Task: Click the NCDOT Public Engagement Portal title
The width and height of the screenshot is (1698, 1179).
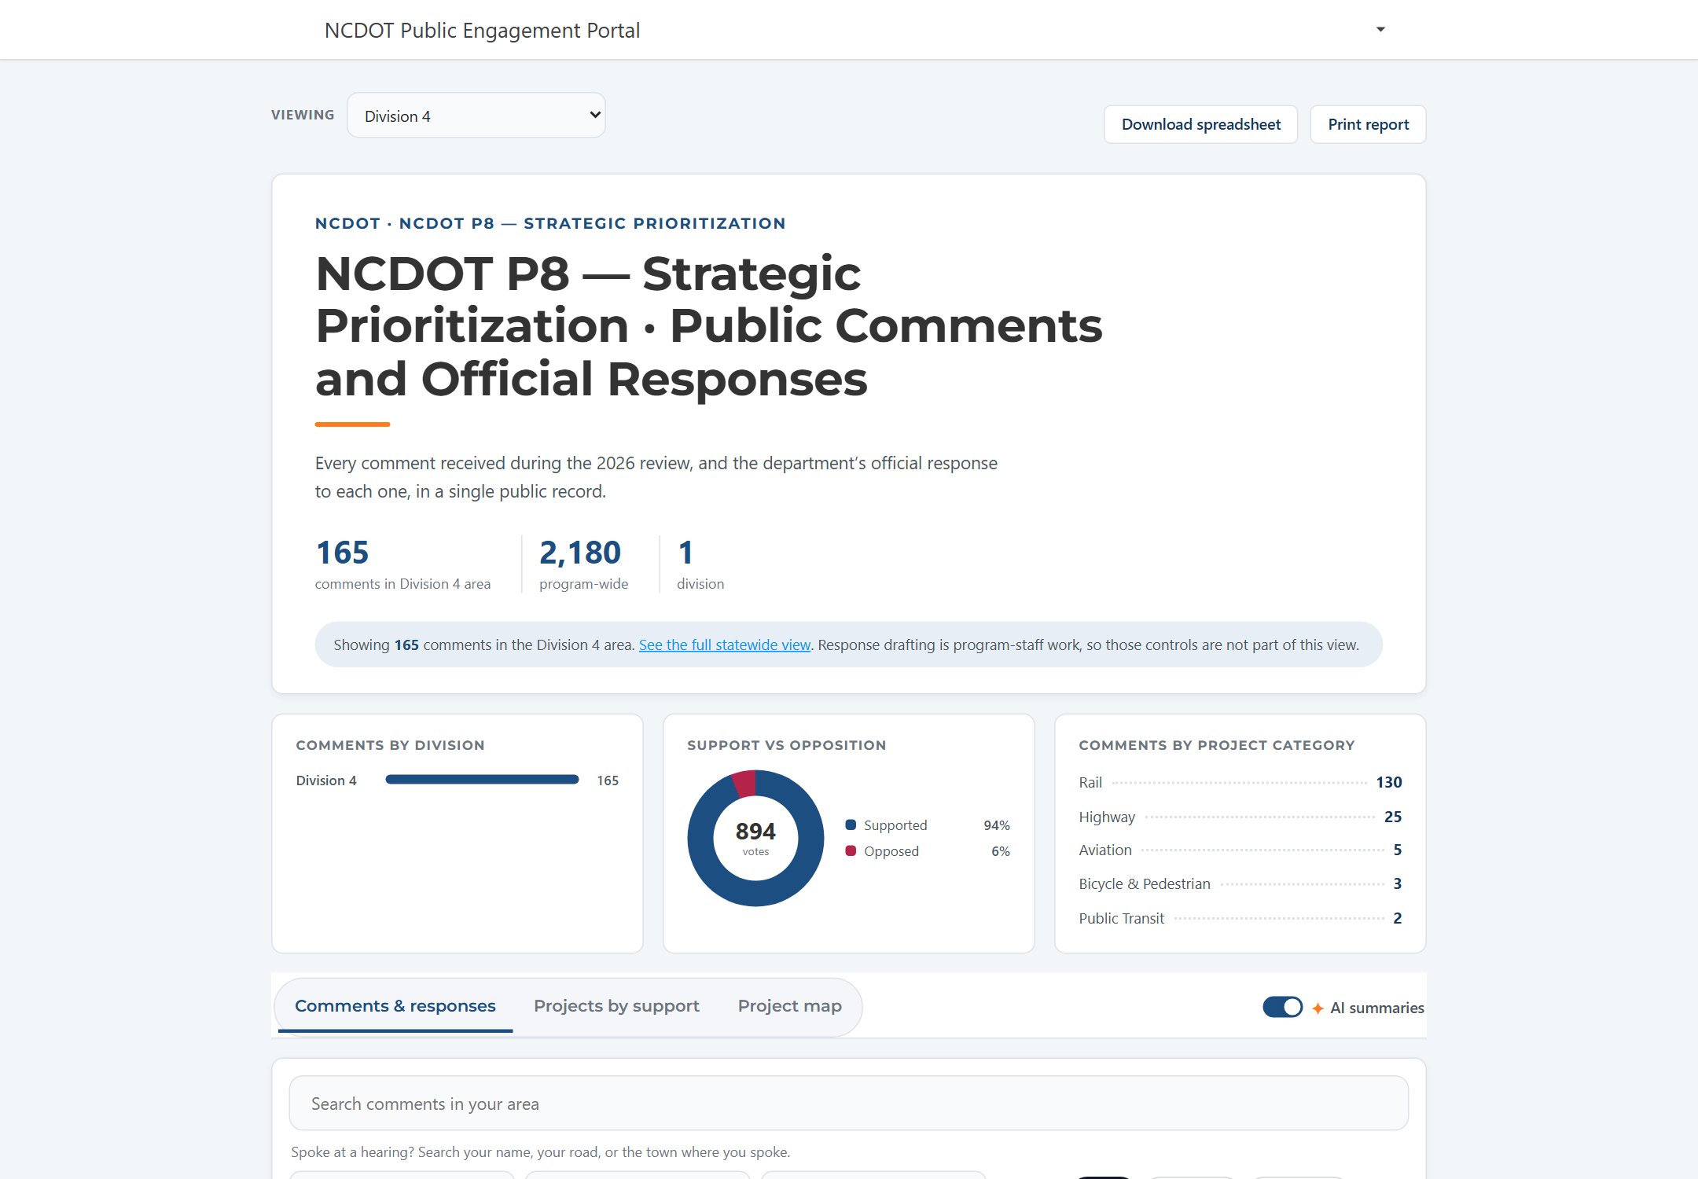Action: pos(482,30)
